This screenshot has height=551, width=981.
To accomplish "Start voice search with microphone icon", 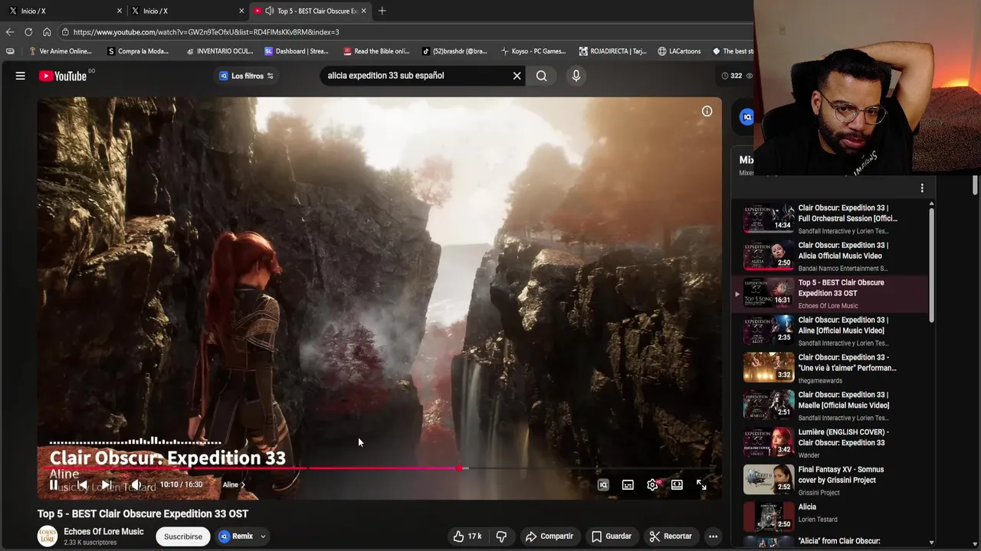I will tap(576, 76).
